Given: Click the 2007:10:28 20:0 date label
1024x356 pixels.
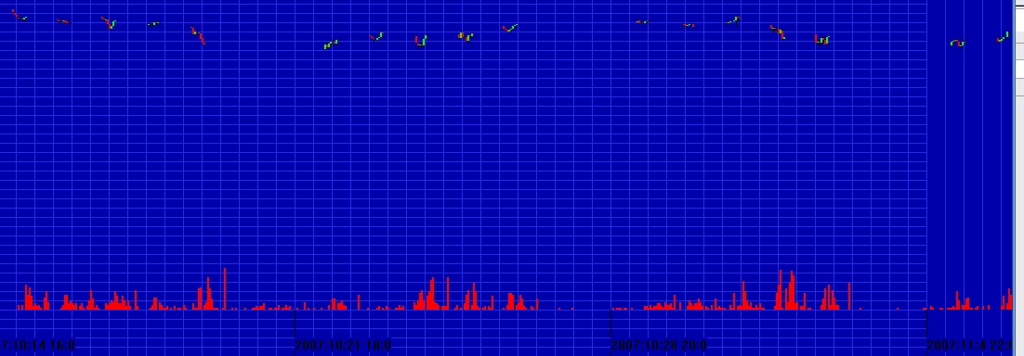Looking at the screenshot, I should coord(658,345).
